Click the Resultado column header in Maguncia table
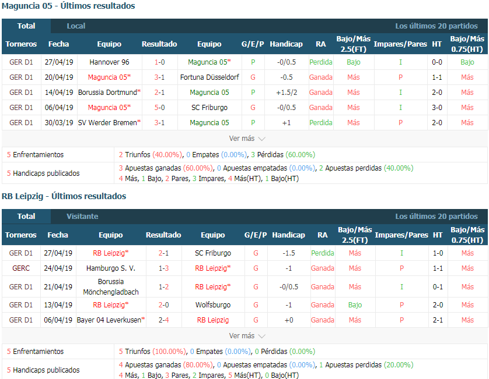489x379 pixels. (x=159, y=44)
